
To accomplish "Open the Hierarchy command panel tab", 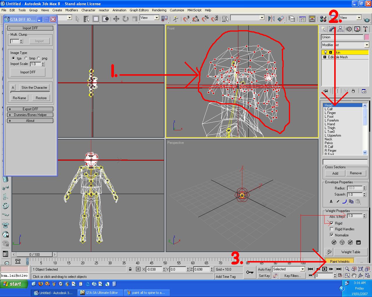I will tap(340, 29).
